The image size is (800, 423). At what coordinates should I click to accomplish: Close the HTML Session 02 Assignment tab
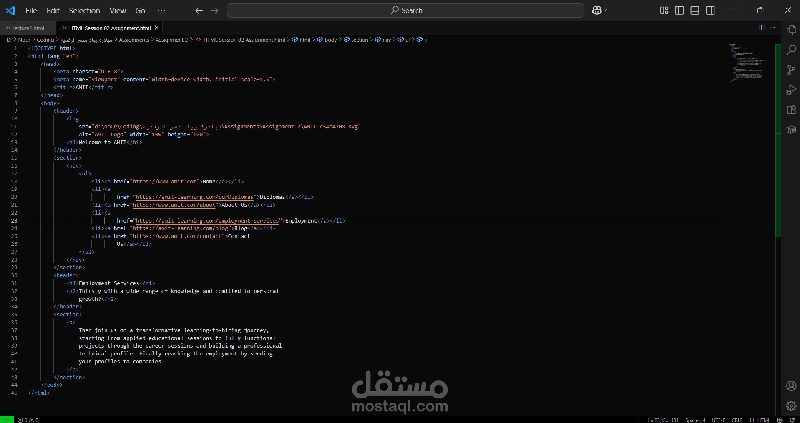pos(157,28)
